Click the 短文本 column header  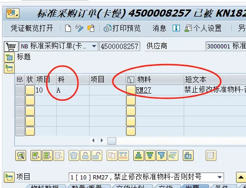(x=215, y=79)
